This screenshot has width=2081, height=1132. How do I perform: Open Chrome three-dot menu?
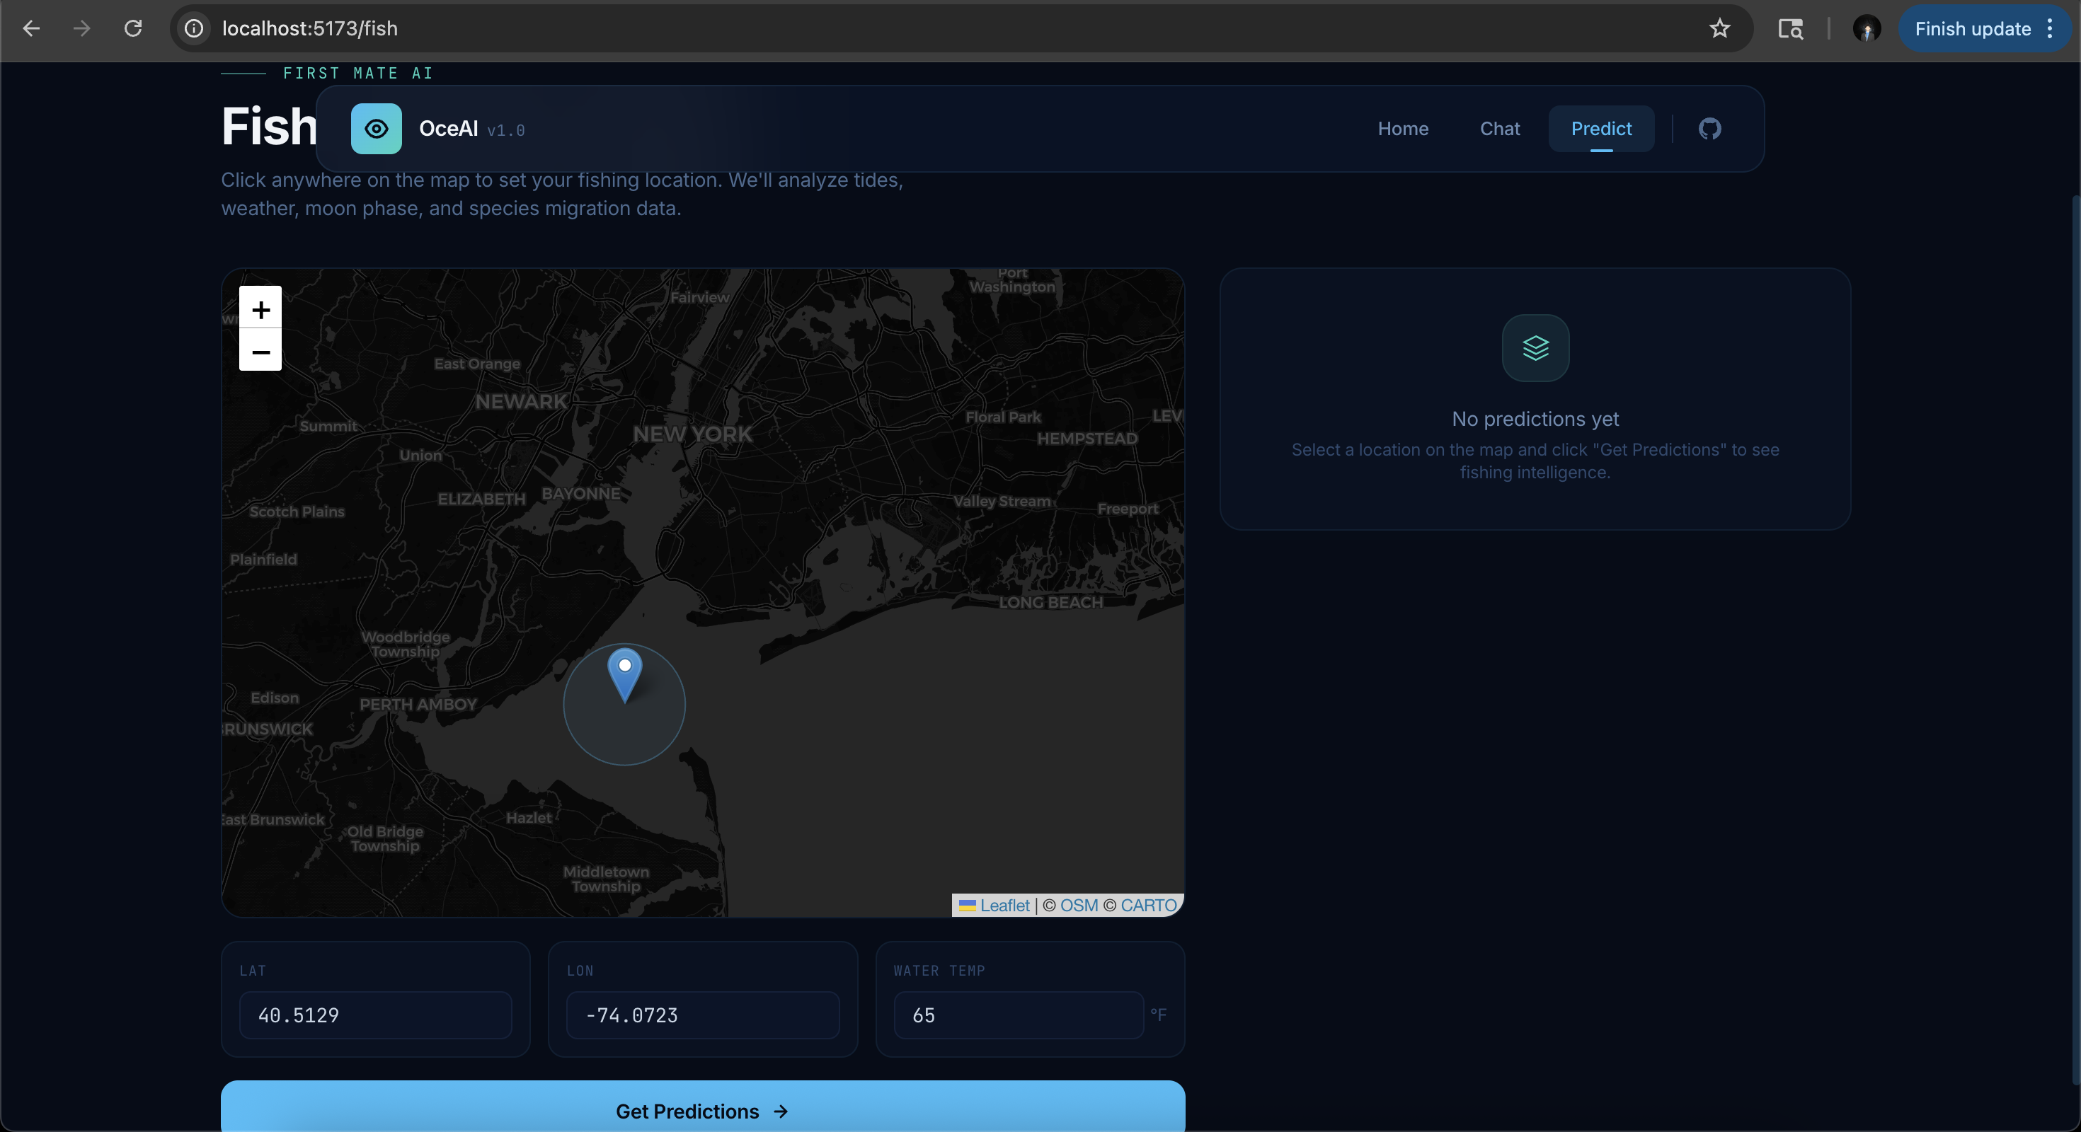pos(2049,28)
